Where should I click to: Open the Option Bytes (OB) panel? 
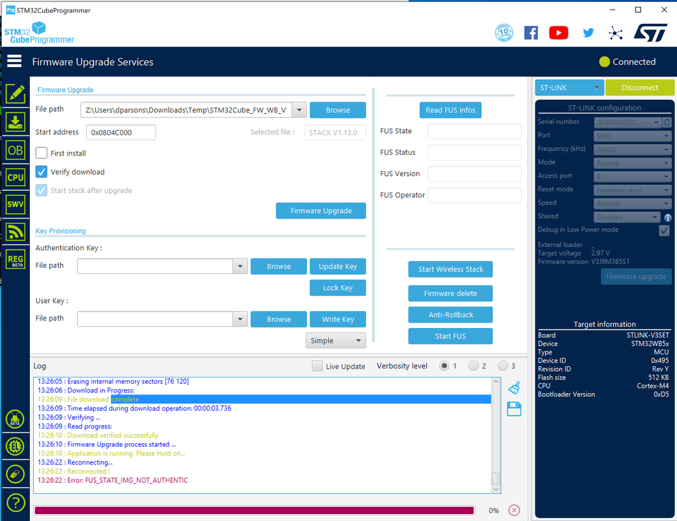pos(16,150)
